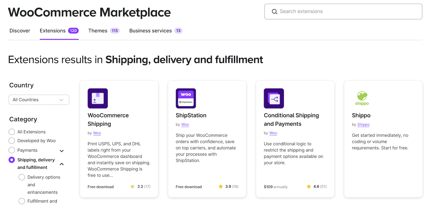Screen dimensions: 428x205
Task: Select the Delivery options and enhancements subcategory
Action: 21,177
